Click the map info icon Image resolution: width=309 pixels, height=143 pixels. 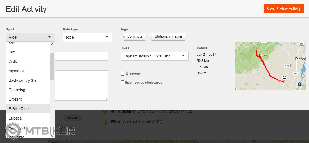tap(299, 84)
